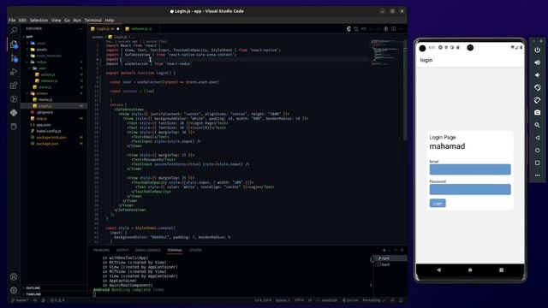Open the Python icon in activity bar

click(x=14, y=112)
